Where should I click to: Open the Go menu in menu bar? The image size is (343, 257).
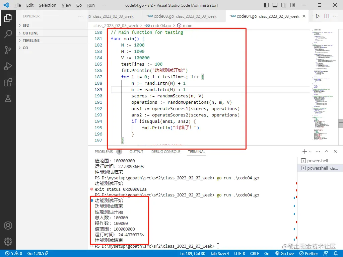(x=79, y=5)
